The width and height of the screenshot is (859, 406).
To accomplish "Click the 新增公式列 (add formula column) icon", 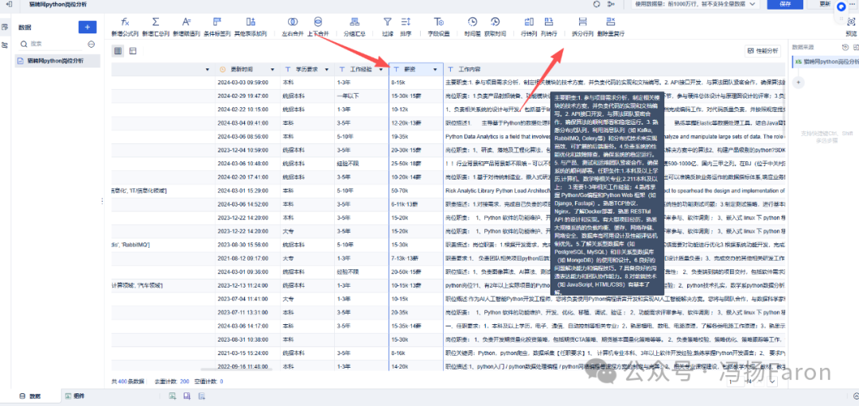I will (x=126, y=22).
